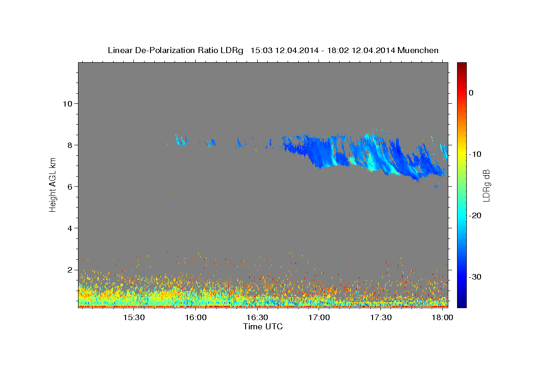Click the height tick label 6
Screen dimensions: 554x369
click(x=70, y=186)
